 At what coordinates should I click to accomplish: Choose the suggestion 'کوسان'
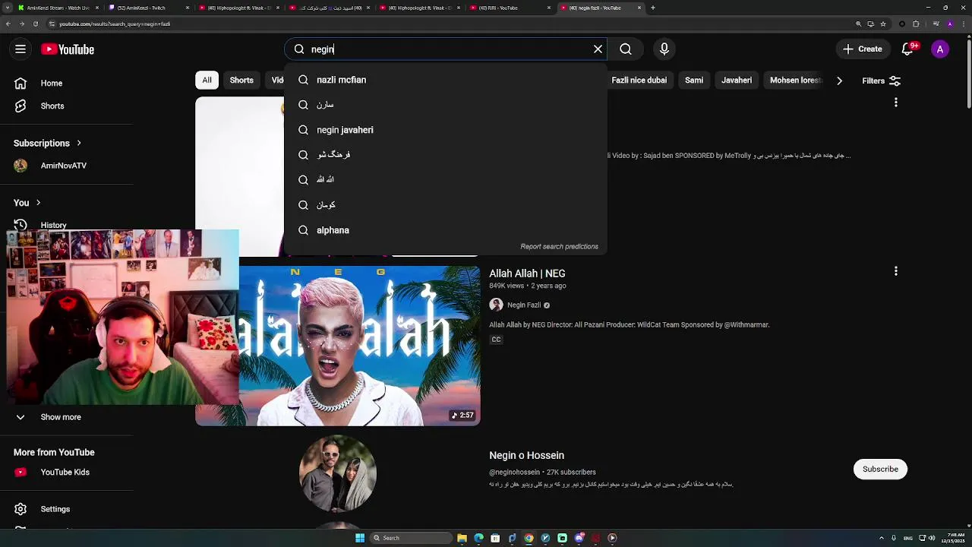[446, 205]
